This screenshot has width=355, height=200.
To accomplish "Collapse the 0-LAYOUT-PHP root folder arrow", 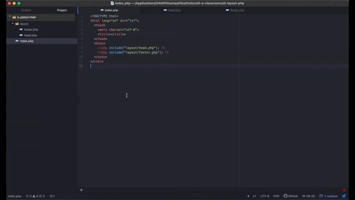I will (10, 17).
